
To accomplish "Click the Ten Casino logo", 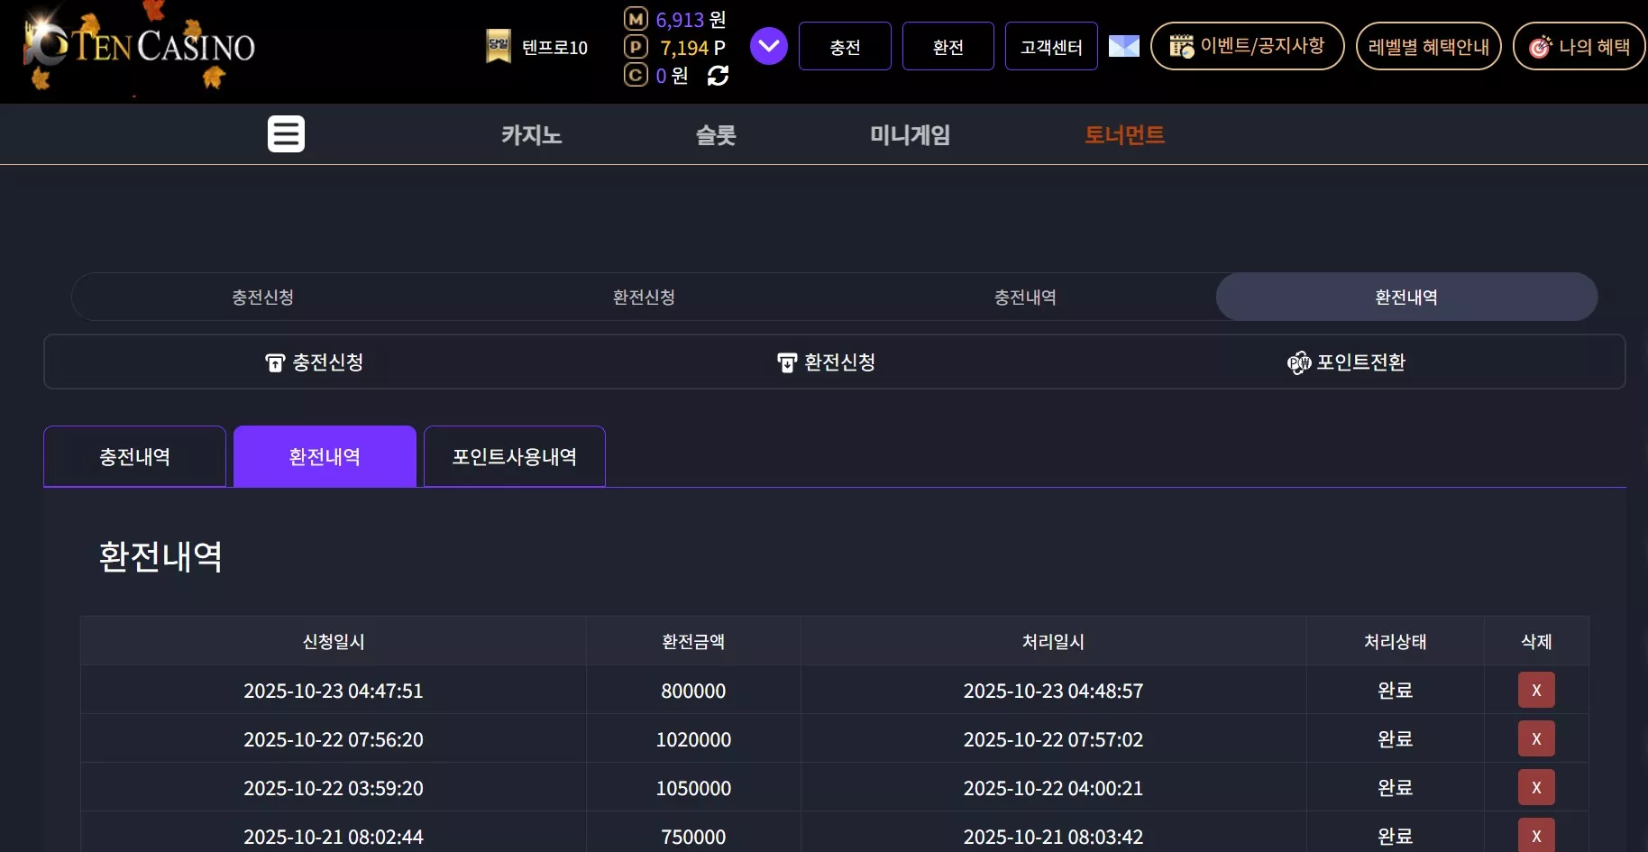I will click(x=141, y=47).
